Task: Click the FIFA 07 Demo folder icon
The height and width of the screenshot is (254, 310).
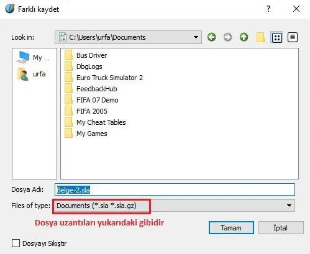Action: coord(68,100)
